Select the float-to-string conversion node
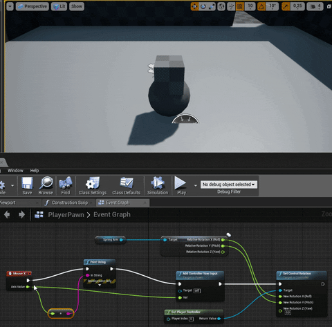The height and width of the screenshot is (327, 332). 61,314
